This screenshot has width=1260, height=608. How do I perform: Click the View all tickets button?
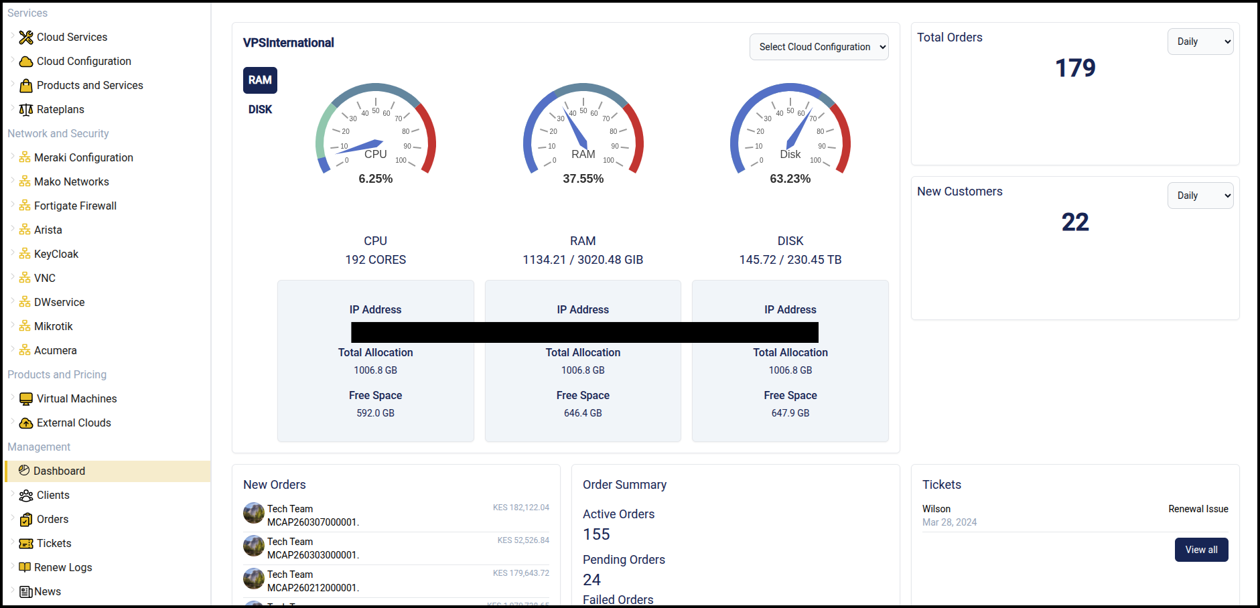pyautogui.click(x=1201, y=550)
